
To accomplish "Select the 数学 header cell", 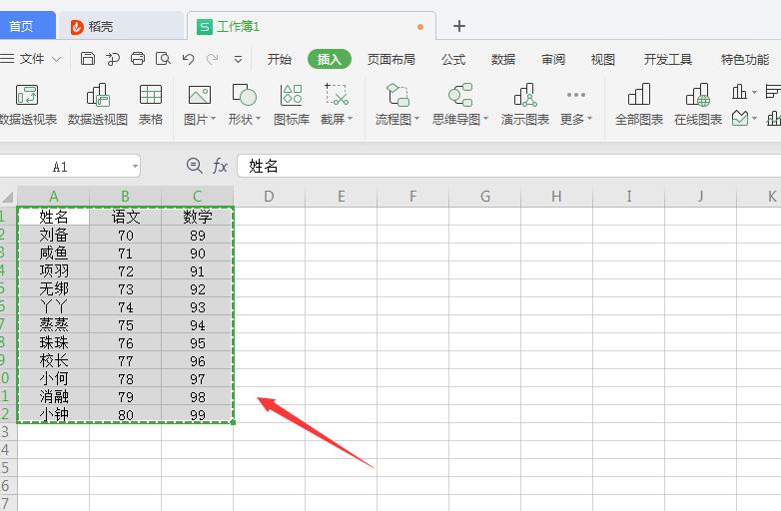I will tap(197, 217).
